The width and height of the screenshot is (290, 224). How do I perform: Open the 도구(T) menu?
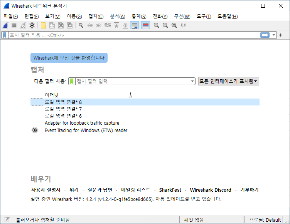[204, 17]
